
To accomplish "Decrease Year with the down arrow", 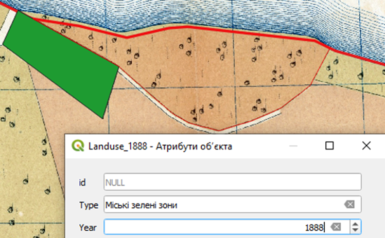I will [355, 230].
